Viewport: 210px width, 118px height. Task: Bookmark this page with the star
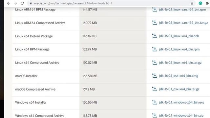[192, 3]
